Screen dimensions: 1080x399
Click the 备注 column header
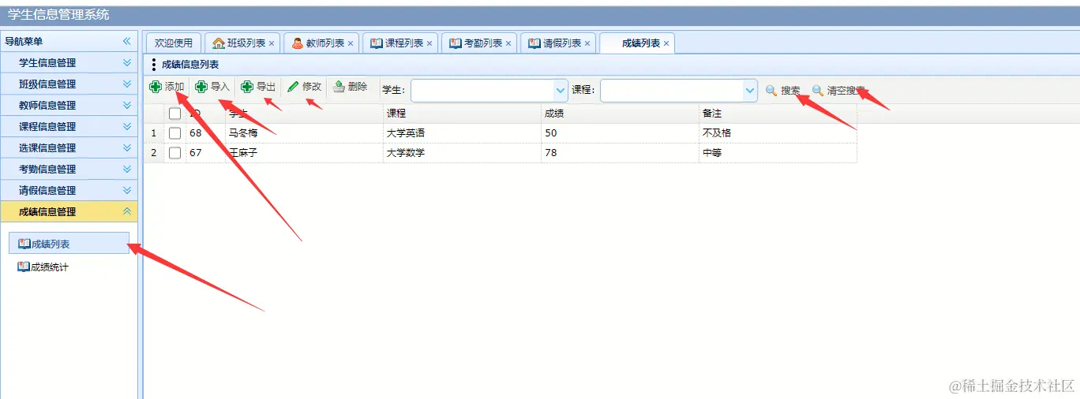(x=778, y=114)
